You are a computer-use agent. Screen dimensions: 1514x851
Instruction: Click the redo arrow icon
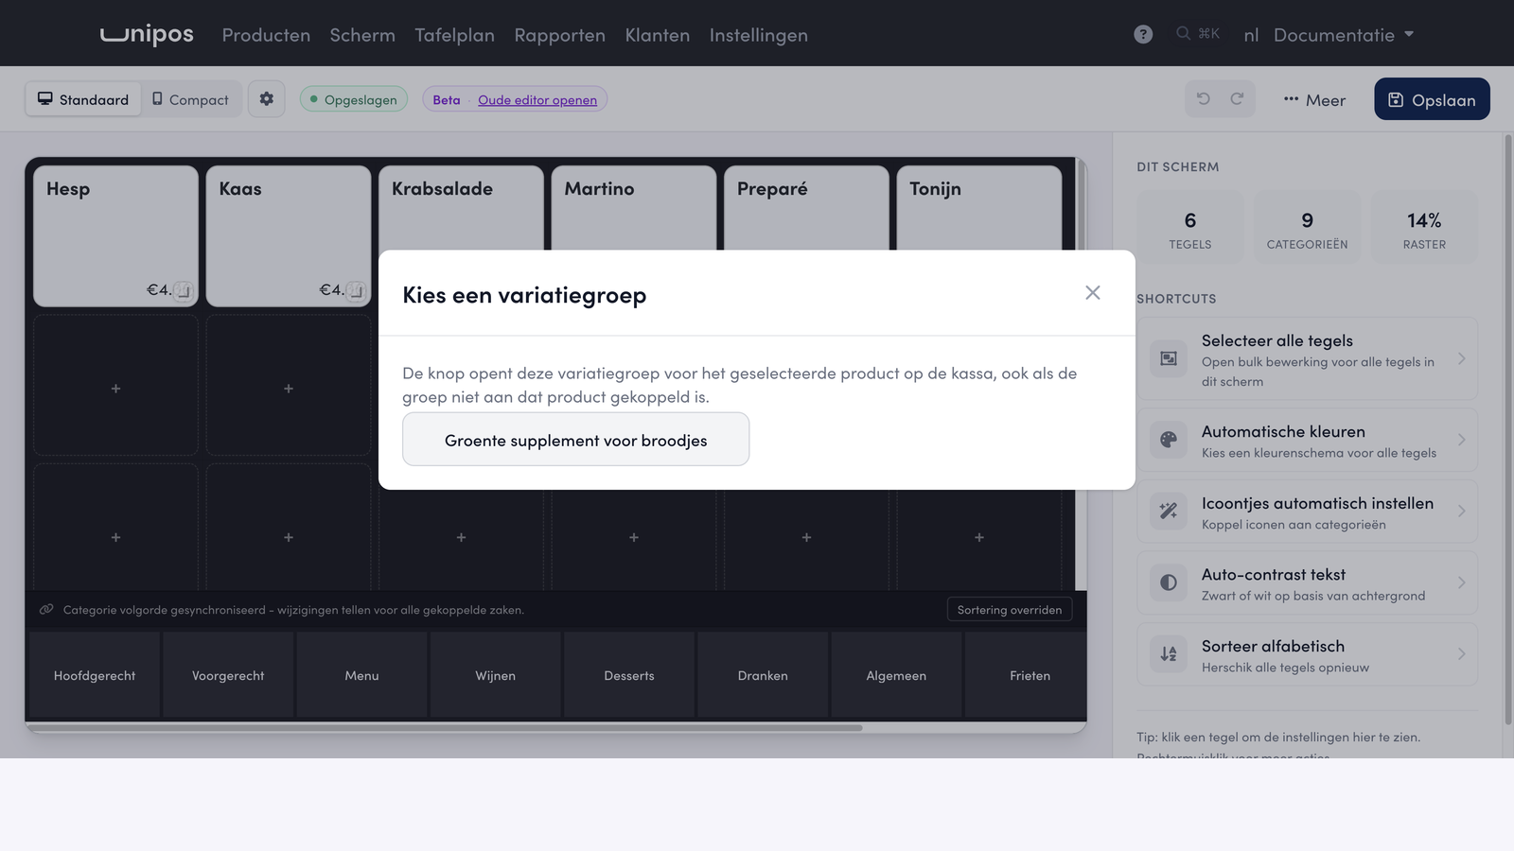click(1237, 99)
